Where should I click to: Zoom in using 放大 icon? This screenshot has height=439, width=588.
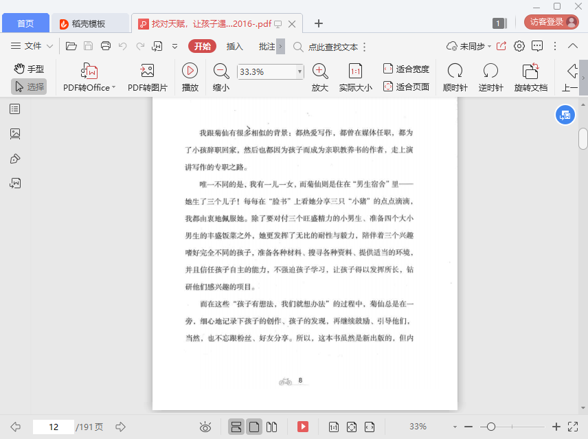point(320,77)
